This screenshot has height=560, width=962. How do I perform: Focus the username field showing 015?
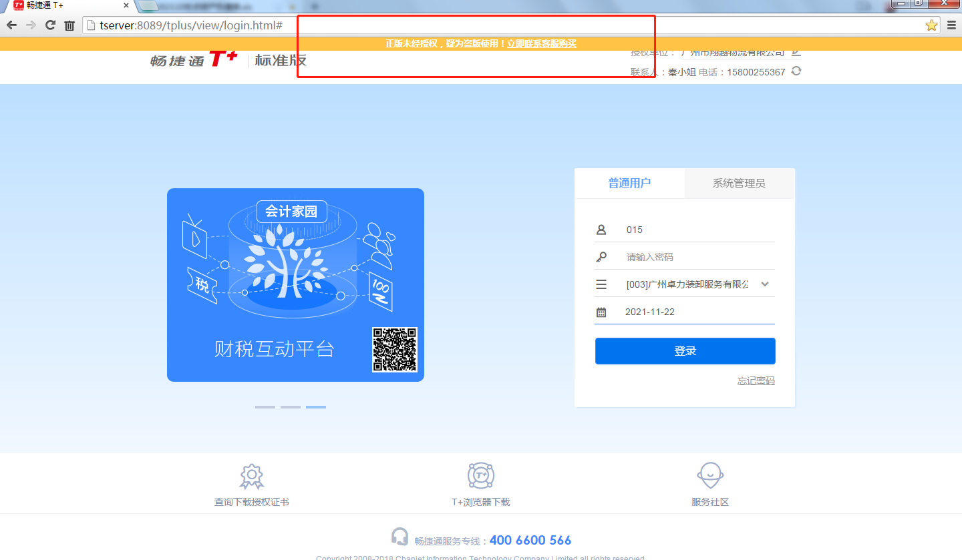click(685, 230)
